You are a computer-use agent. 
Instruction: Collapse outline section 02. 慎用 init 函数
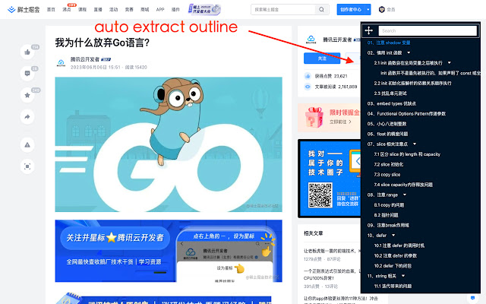[x=409, y=52]
